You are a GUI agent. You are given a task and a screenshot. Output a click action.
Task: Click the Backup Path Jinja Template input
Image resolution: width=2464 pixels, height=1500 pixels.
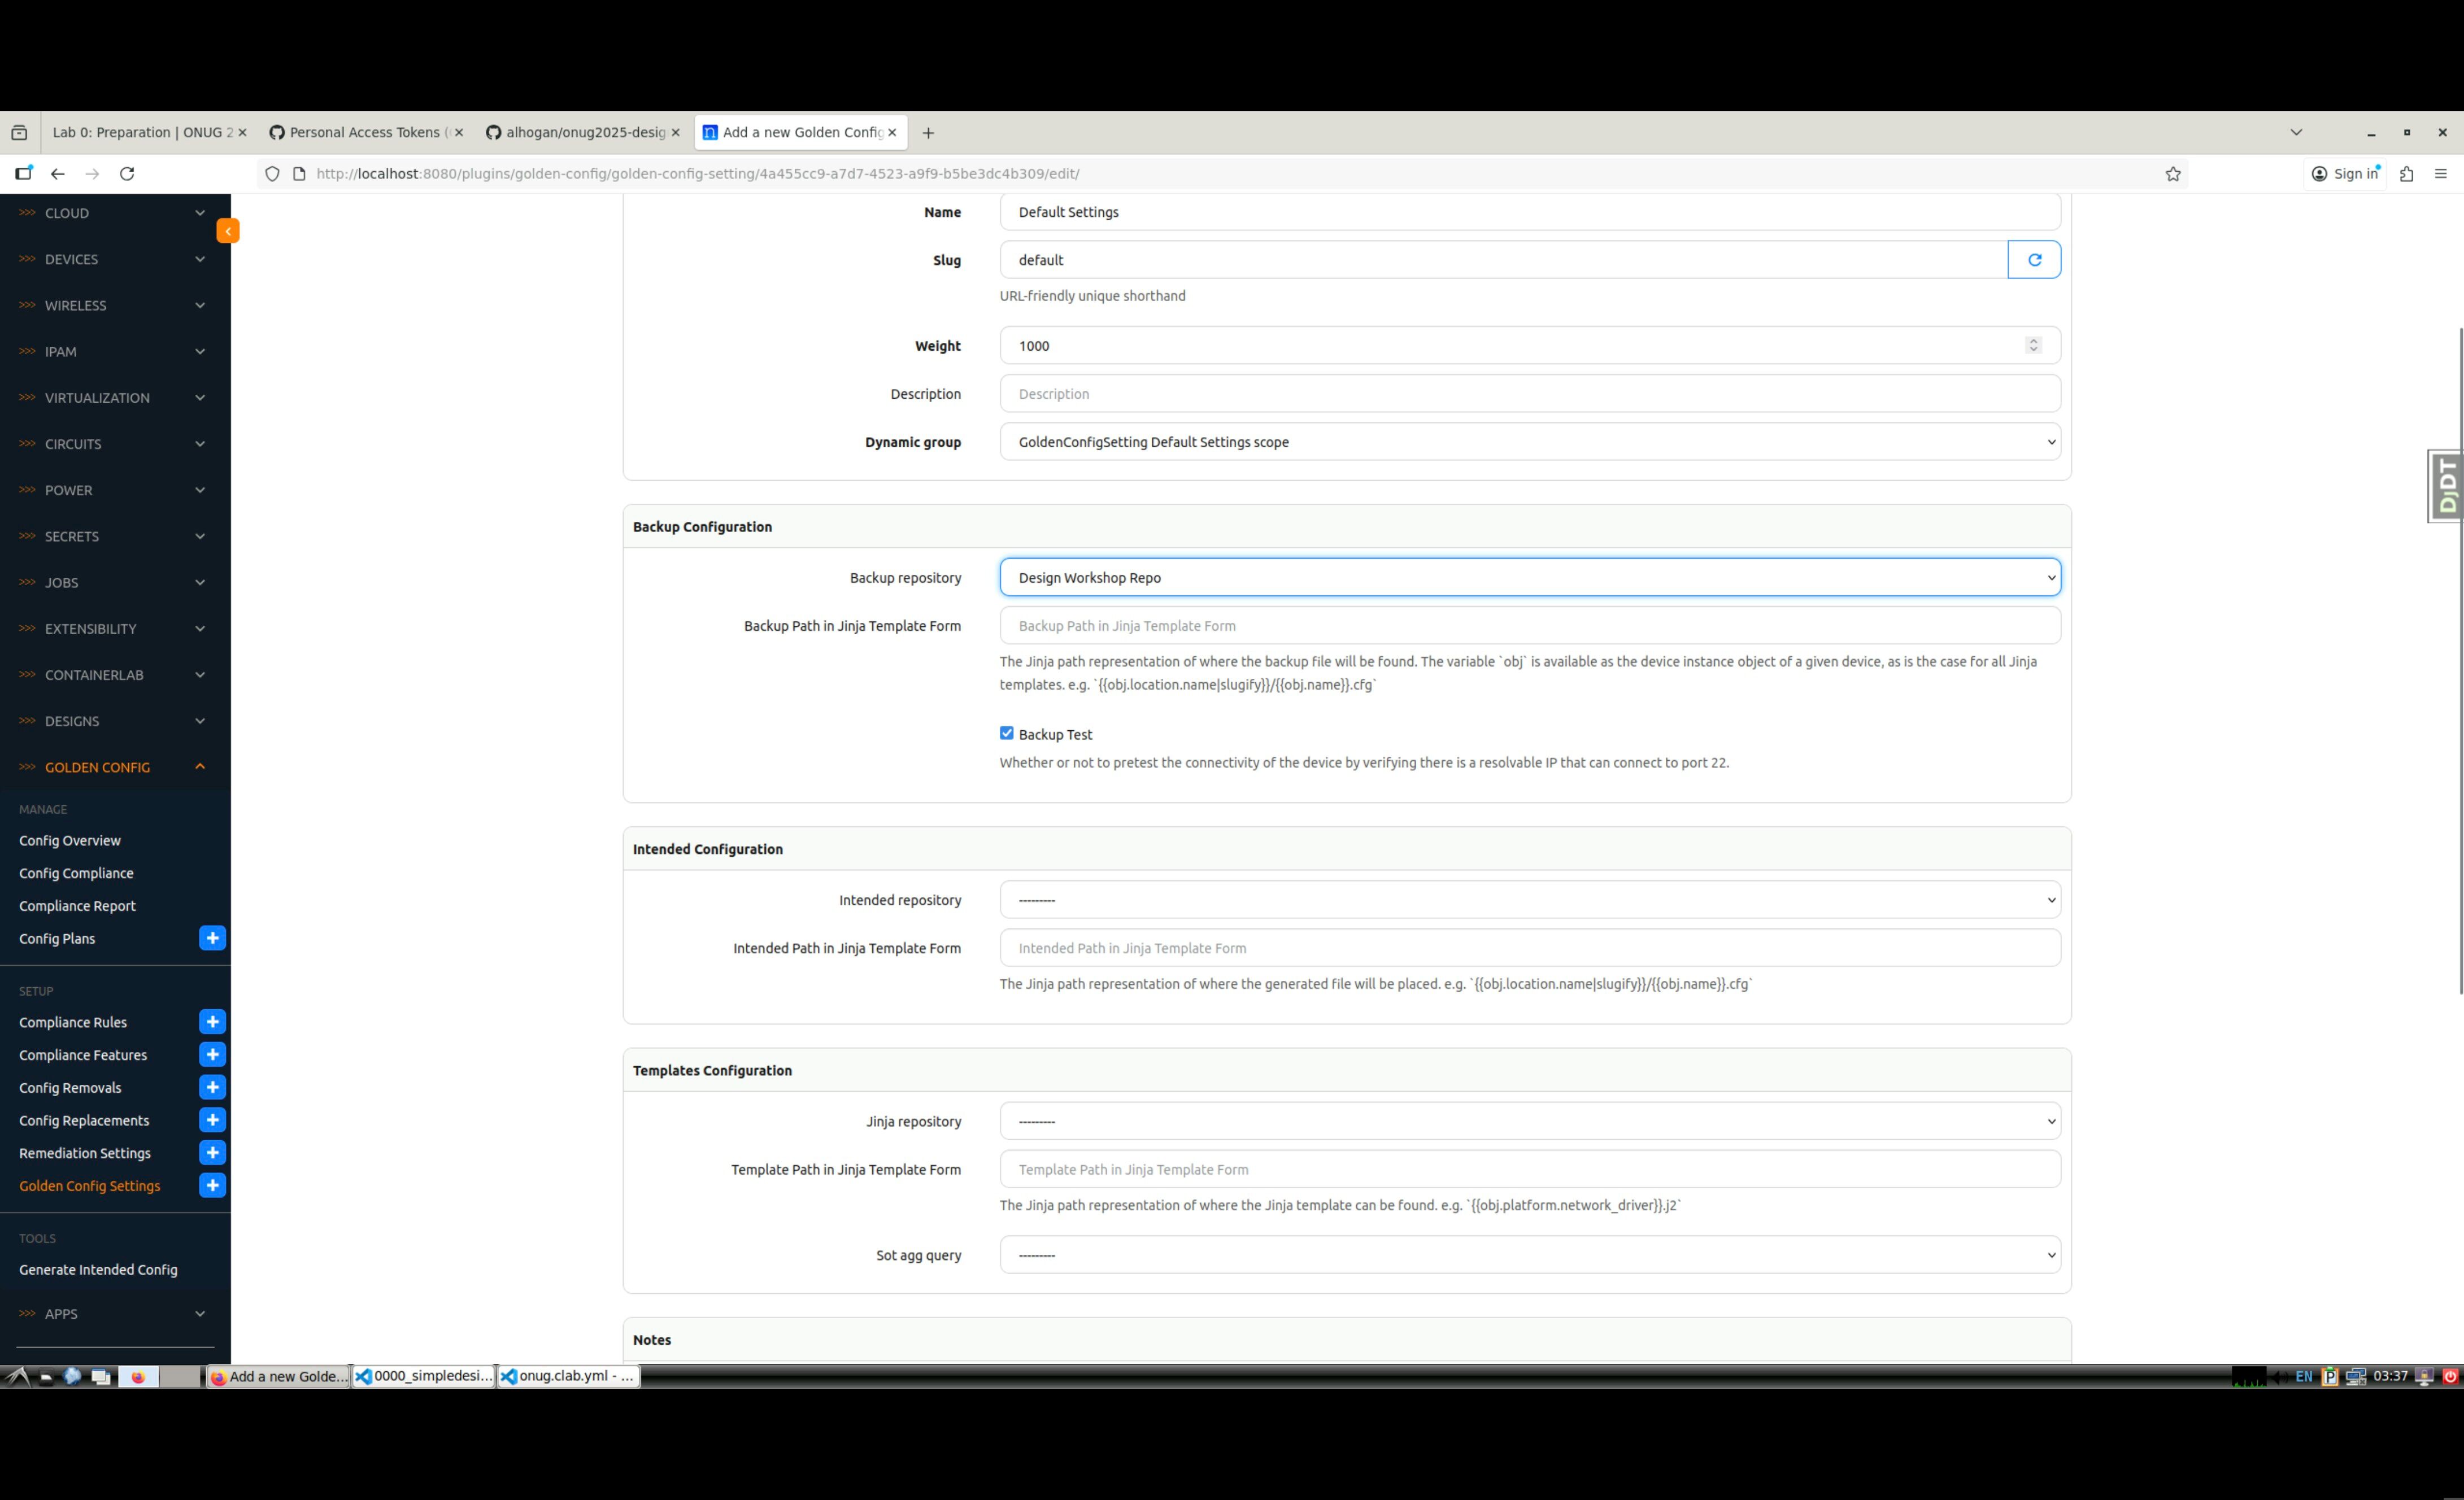pos(1529,626)
